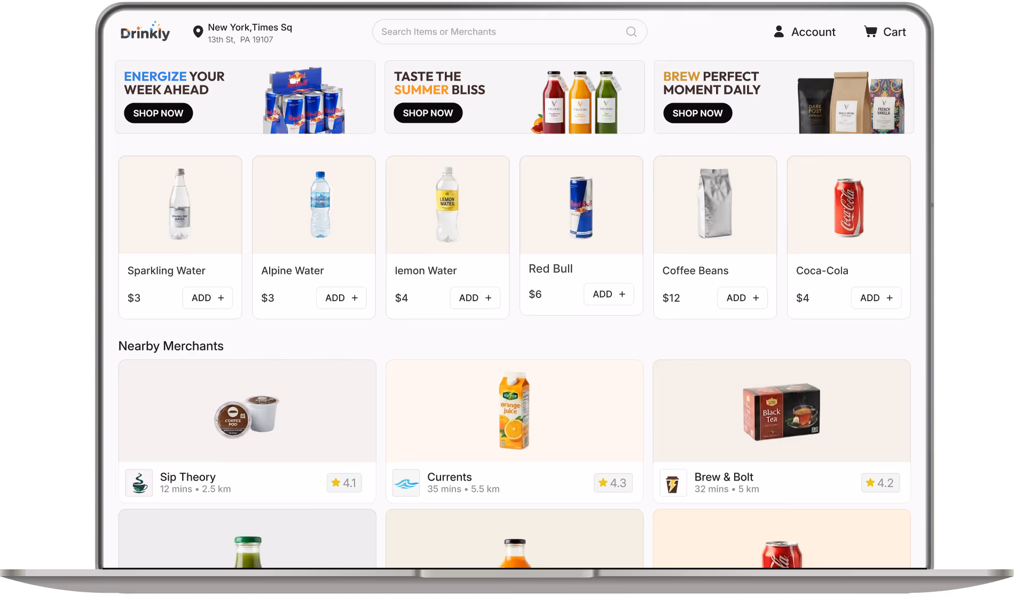The image size is (1014, 597).
Task: Click the Sip Theory merchant logo
Action: (x=139, y=483)
